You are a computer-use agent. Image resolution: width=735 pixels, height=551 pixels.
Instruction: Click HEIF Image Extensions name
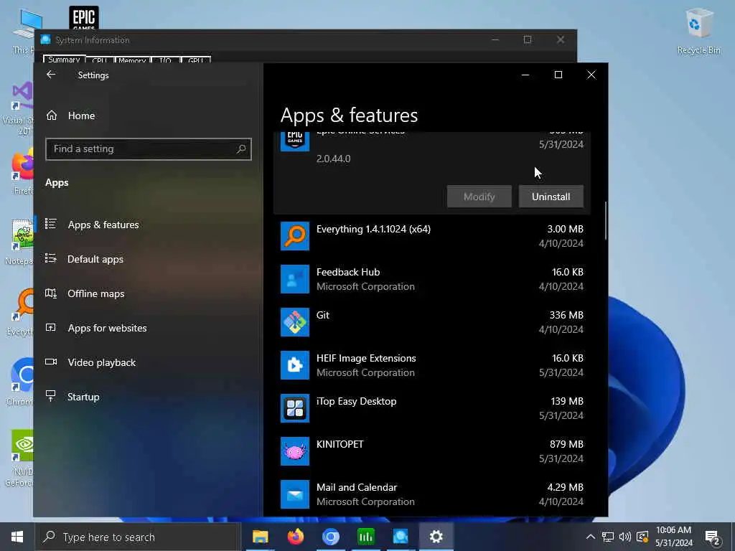(x=366, y=359)
